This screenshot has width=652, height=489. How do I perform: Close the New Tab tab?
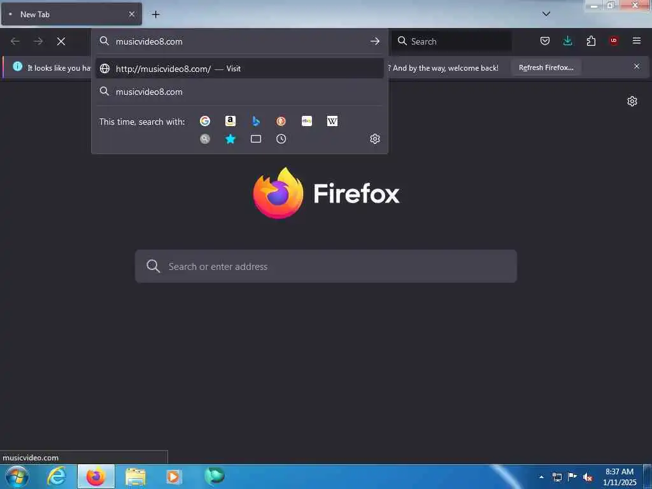click(132, 14)
